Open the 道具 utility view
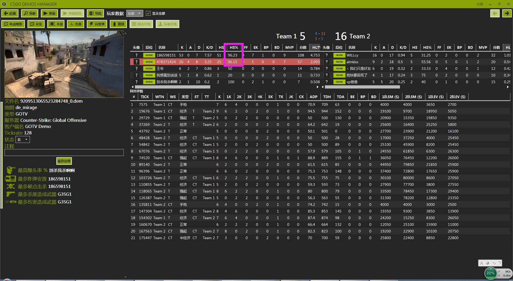Image resolution: width=513 pixels, height=281 pixels. pyautogui.click(x=118, y=24)
